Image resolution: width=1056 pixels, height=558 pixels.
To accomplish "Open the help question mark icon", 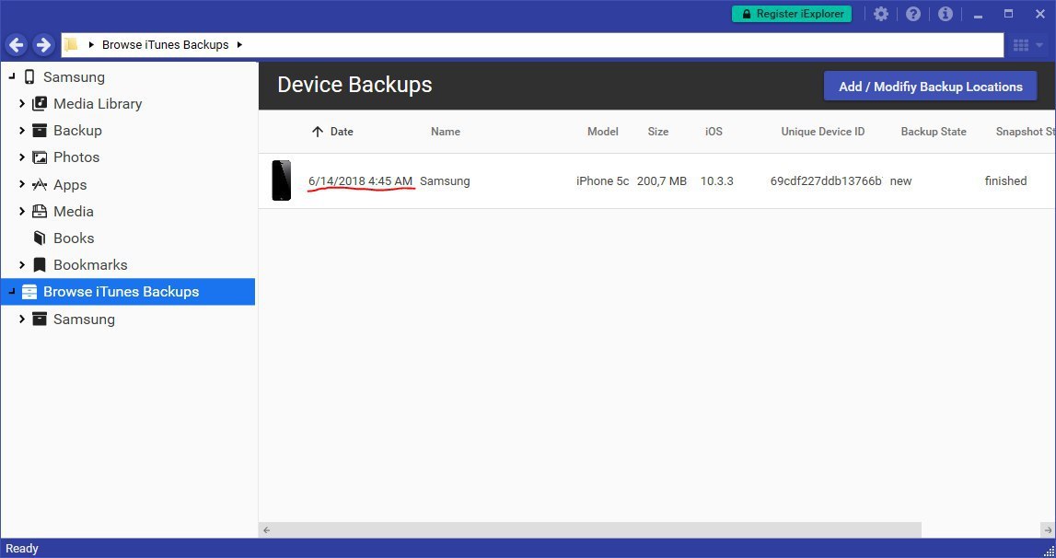I will point(913,14).
